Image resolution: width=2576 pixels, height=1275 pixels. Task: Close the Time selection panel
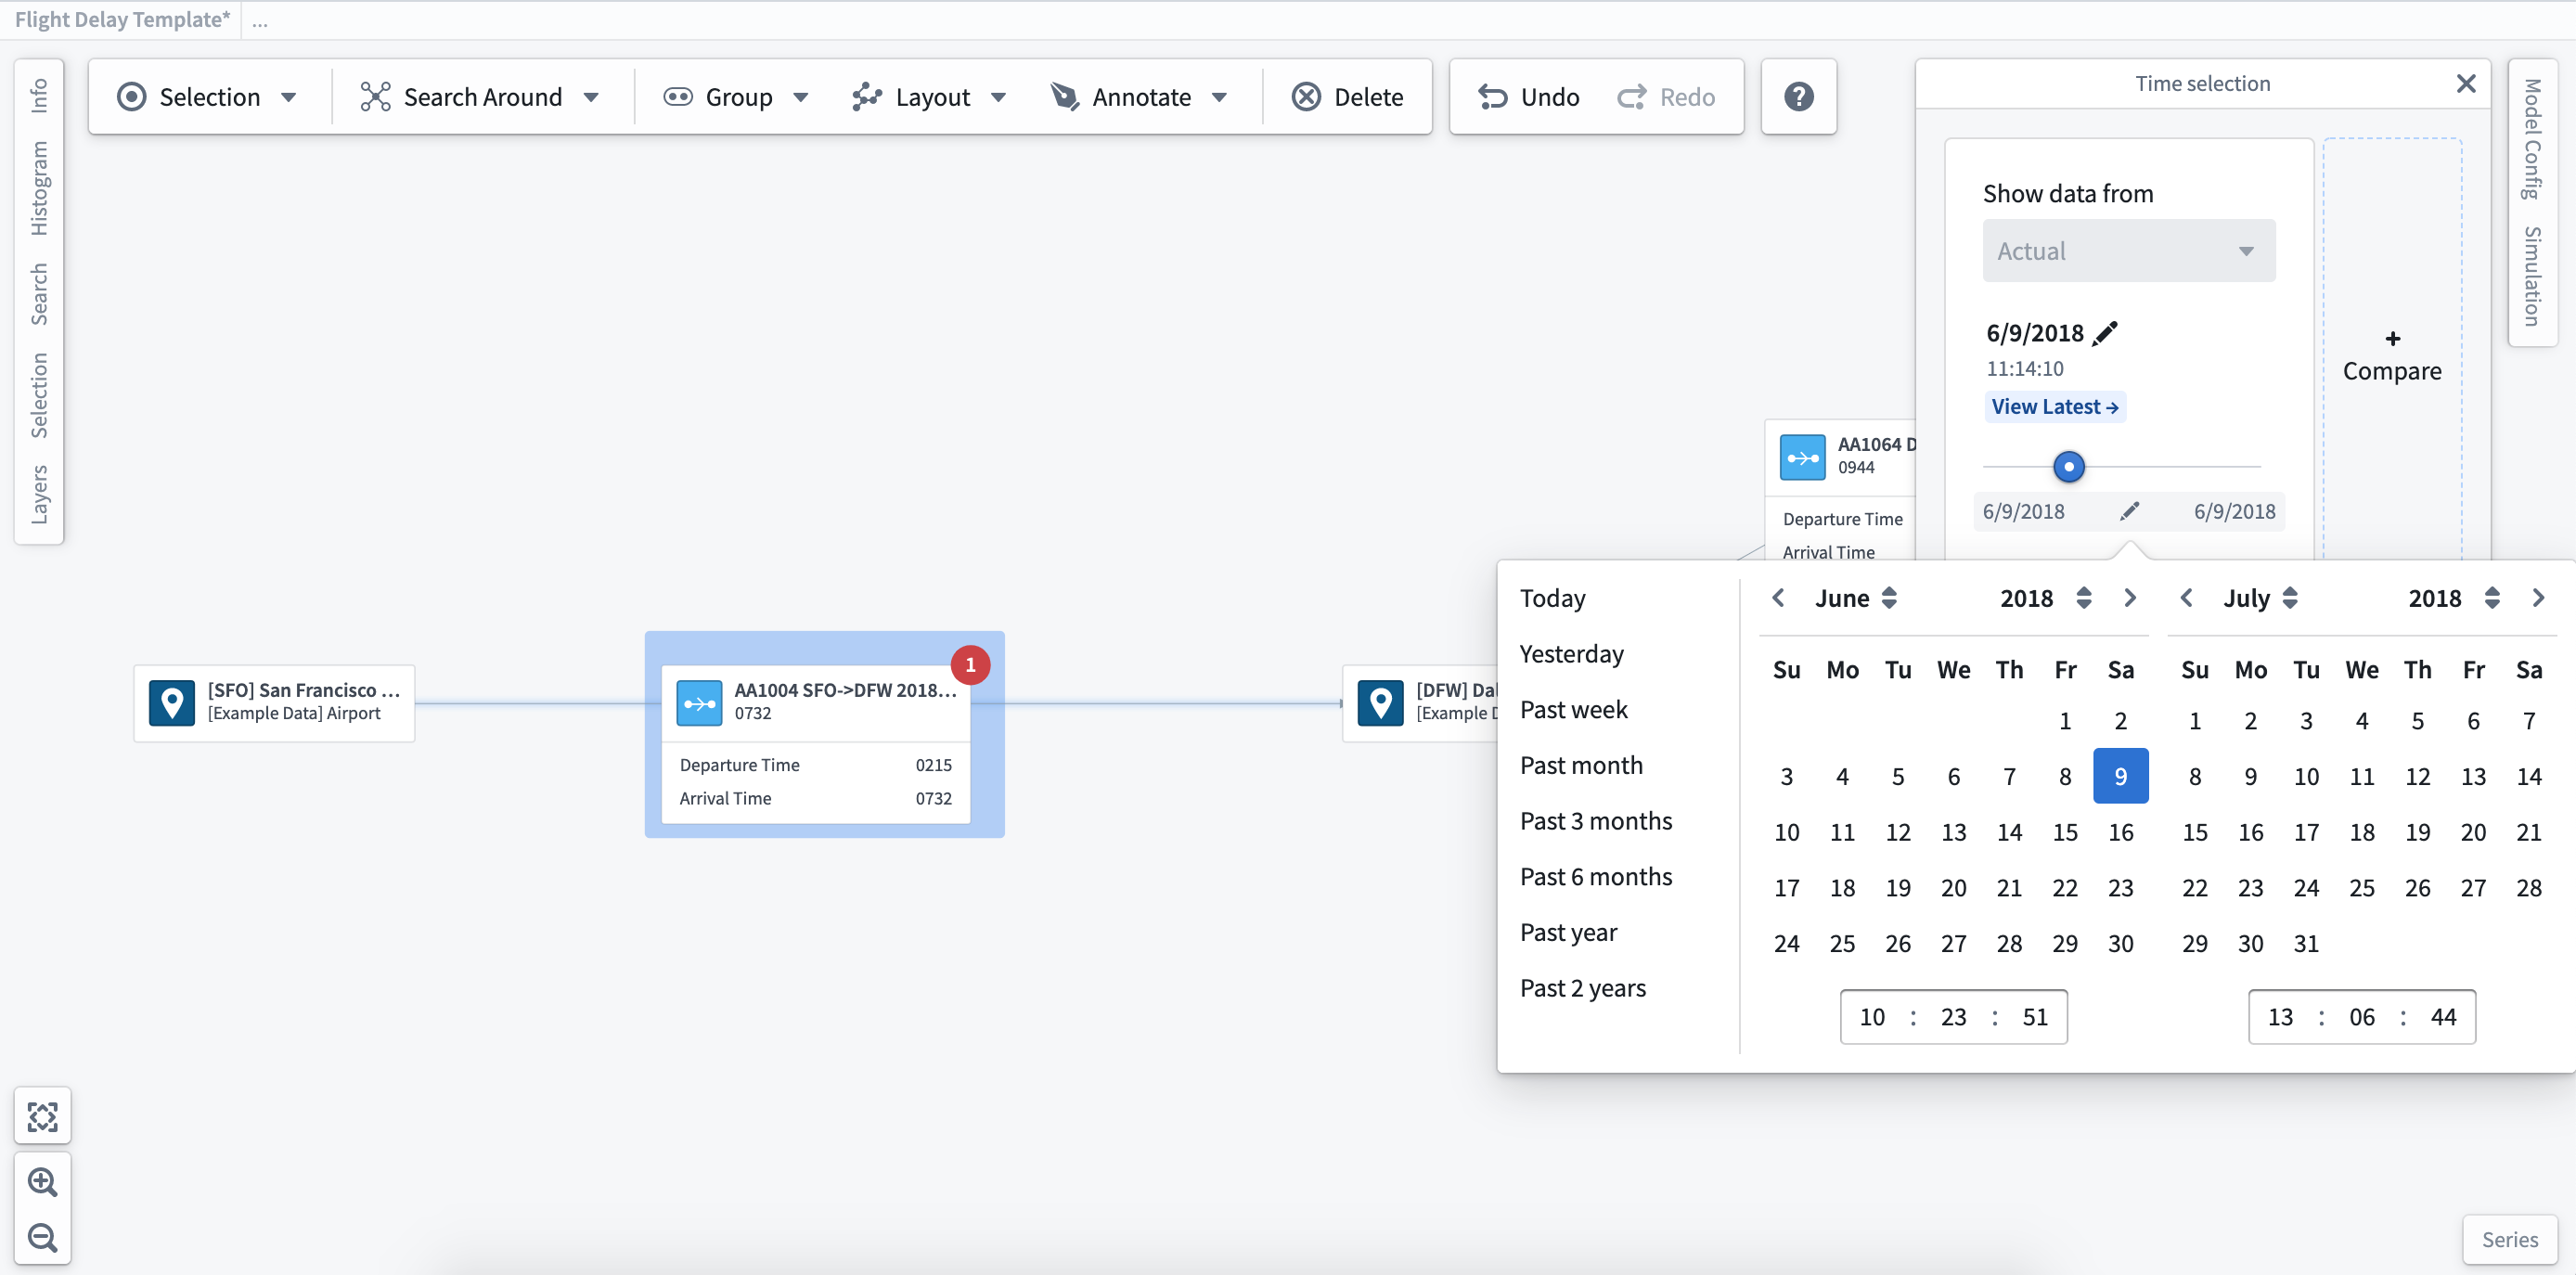pyautogui.click(x=2466, y=84)
